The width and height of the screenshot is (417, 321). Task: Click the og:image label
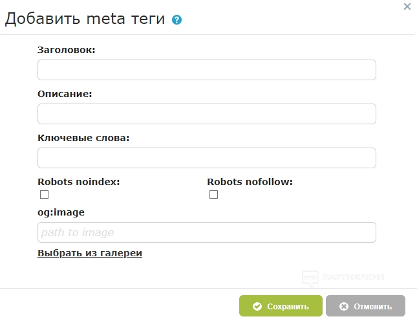click(61, 212)
